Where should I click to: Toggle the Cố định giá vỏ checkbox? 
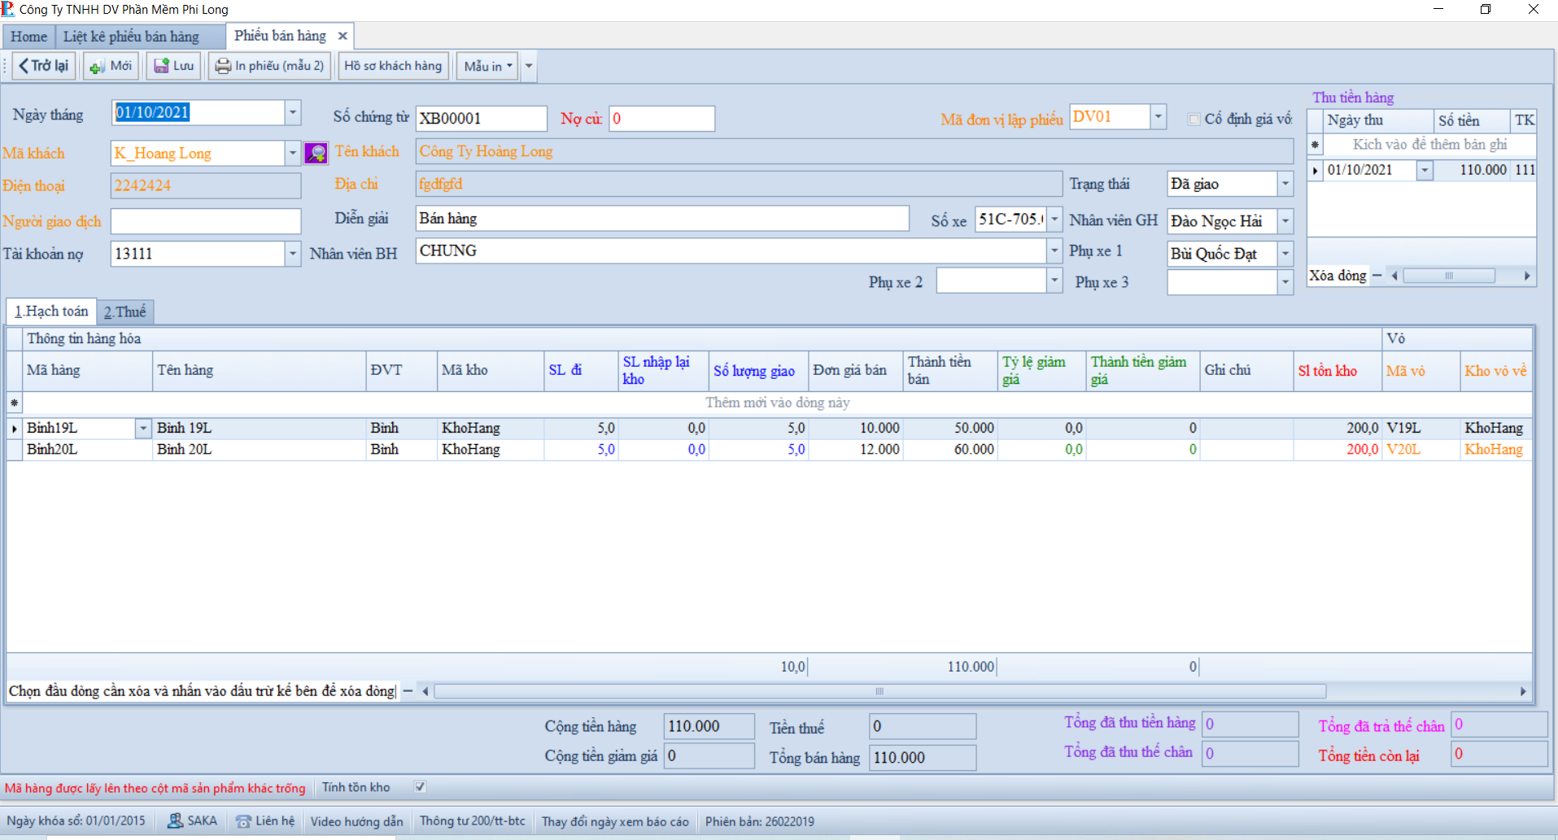tap(1194, 120)
